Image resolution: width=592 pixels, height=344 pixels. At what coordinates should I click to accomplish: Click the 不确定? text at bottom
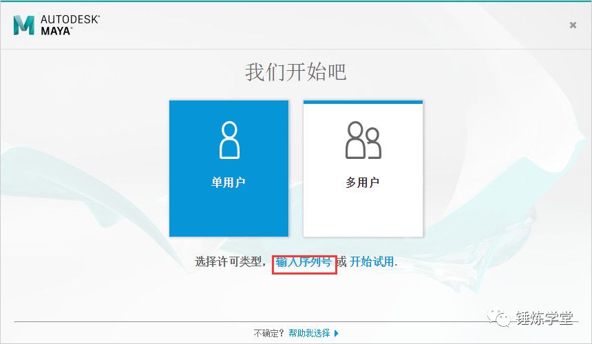pos(269,334)
